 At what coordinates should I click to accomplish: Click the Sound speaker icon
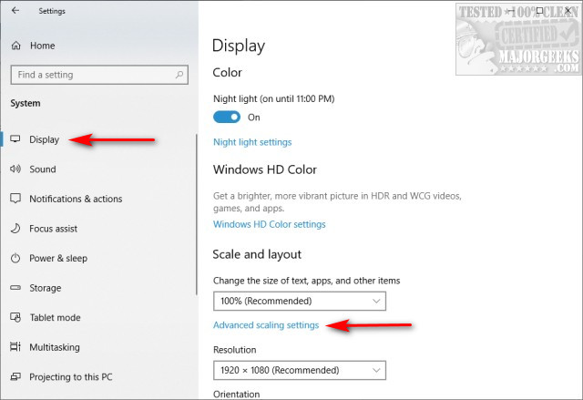click(15, 169)
